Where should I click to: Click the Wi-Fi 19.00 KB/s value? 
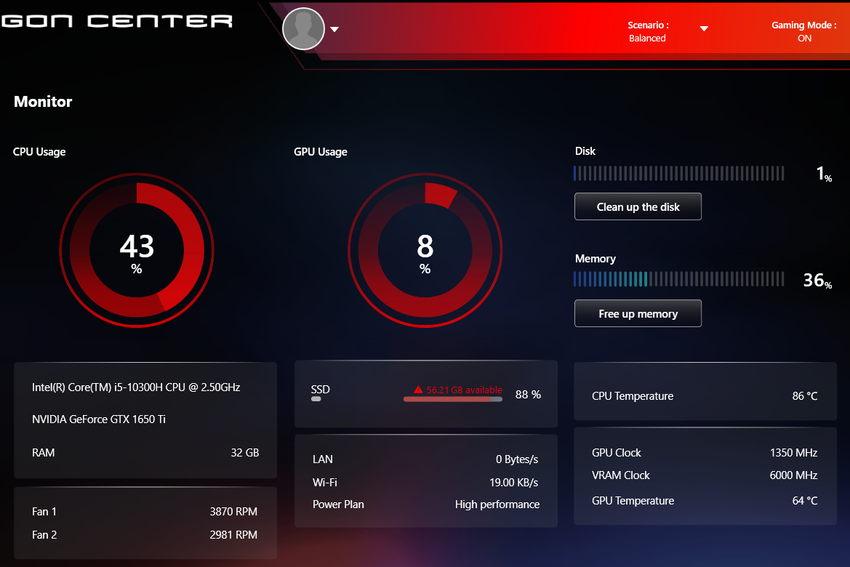pos(514,483)
